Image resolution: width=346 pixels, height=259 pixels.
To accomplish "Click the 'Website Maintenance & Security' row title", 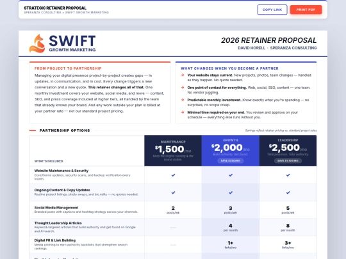I will click(62, 171).
